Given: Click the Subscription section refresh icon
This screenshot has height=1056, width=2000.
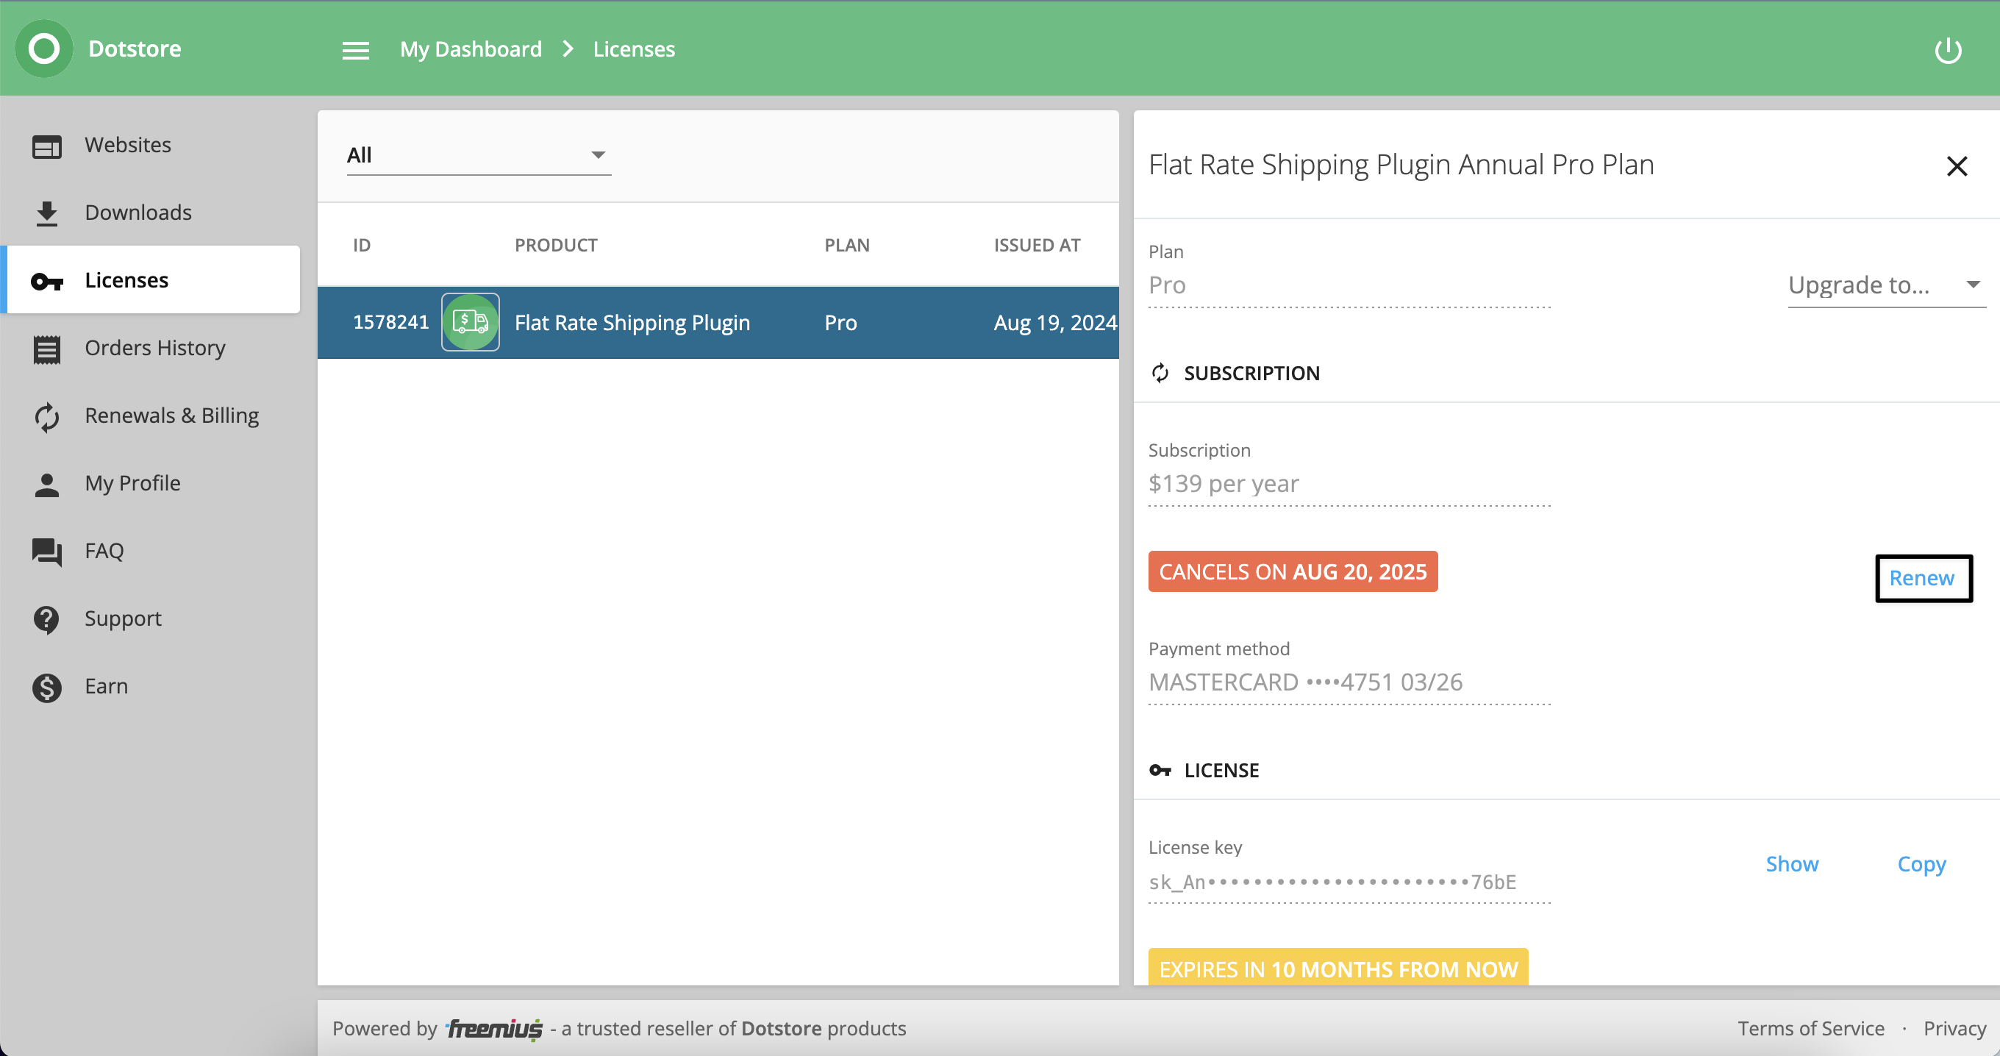Looking at the screenshot, I should [1160, 373].
